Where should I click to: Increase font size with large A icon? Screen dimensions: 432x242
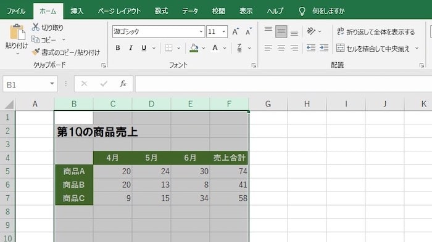coord(235,31)
